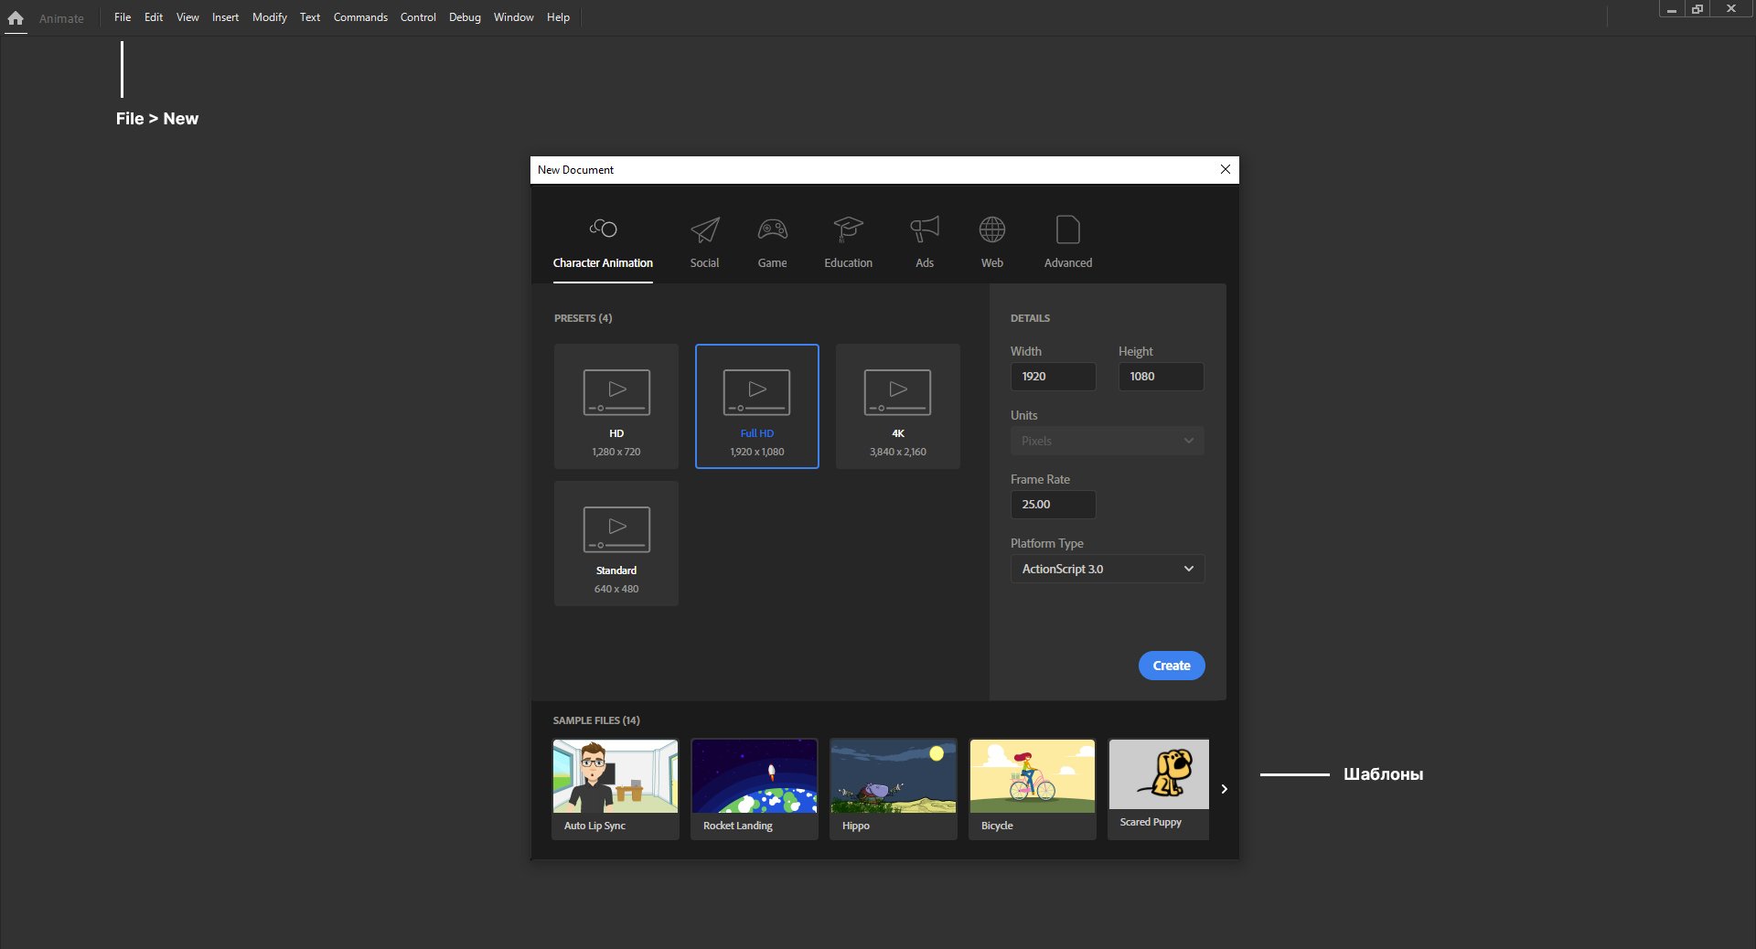This screenshot has width=1756, height=949.
Task: Select the 4K 3,840 x 2,160 preset
Action: click(898, 406)
